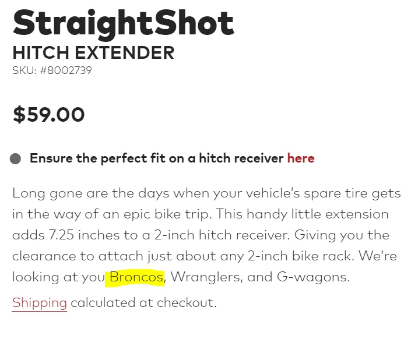Click the "2-inch hitch receiver" phrase in paragraph
The image size is (418, 339).
[222, 235]
